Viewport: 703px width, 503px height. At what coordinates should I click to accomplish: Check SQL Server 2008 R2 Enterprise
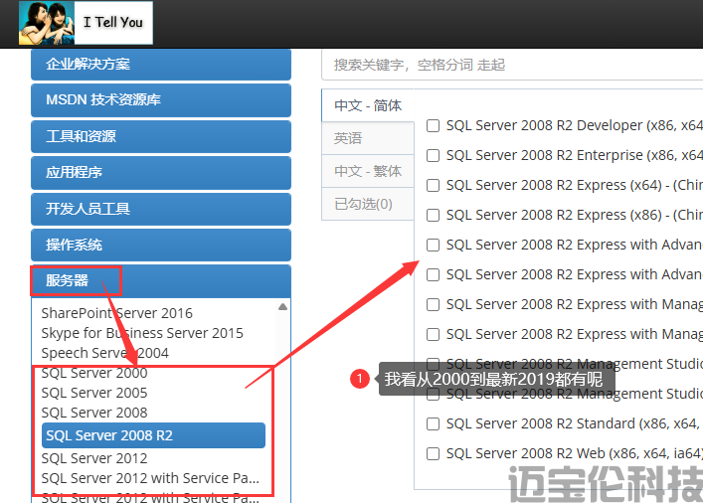[x=433, y=155]
